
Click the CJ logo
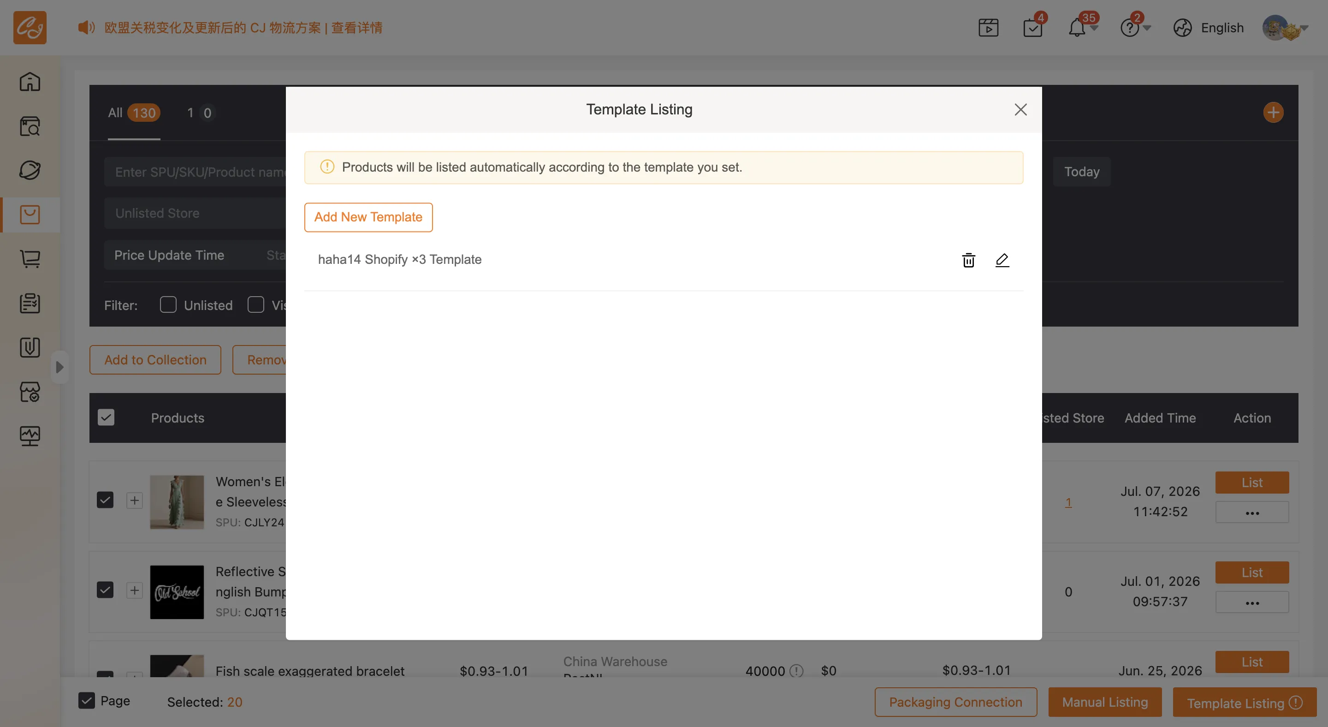pyautogui.click(x=30, y=27)
